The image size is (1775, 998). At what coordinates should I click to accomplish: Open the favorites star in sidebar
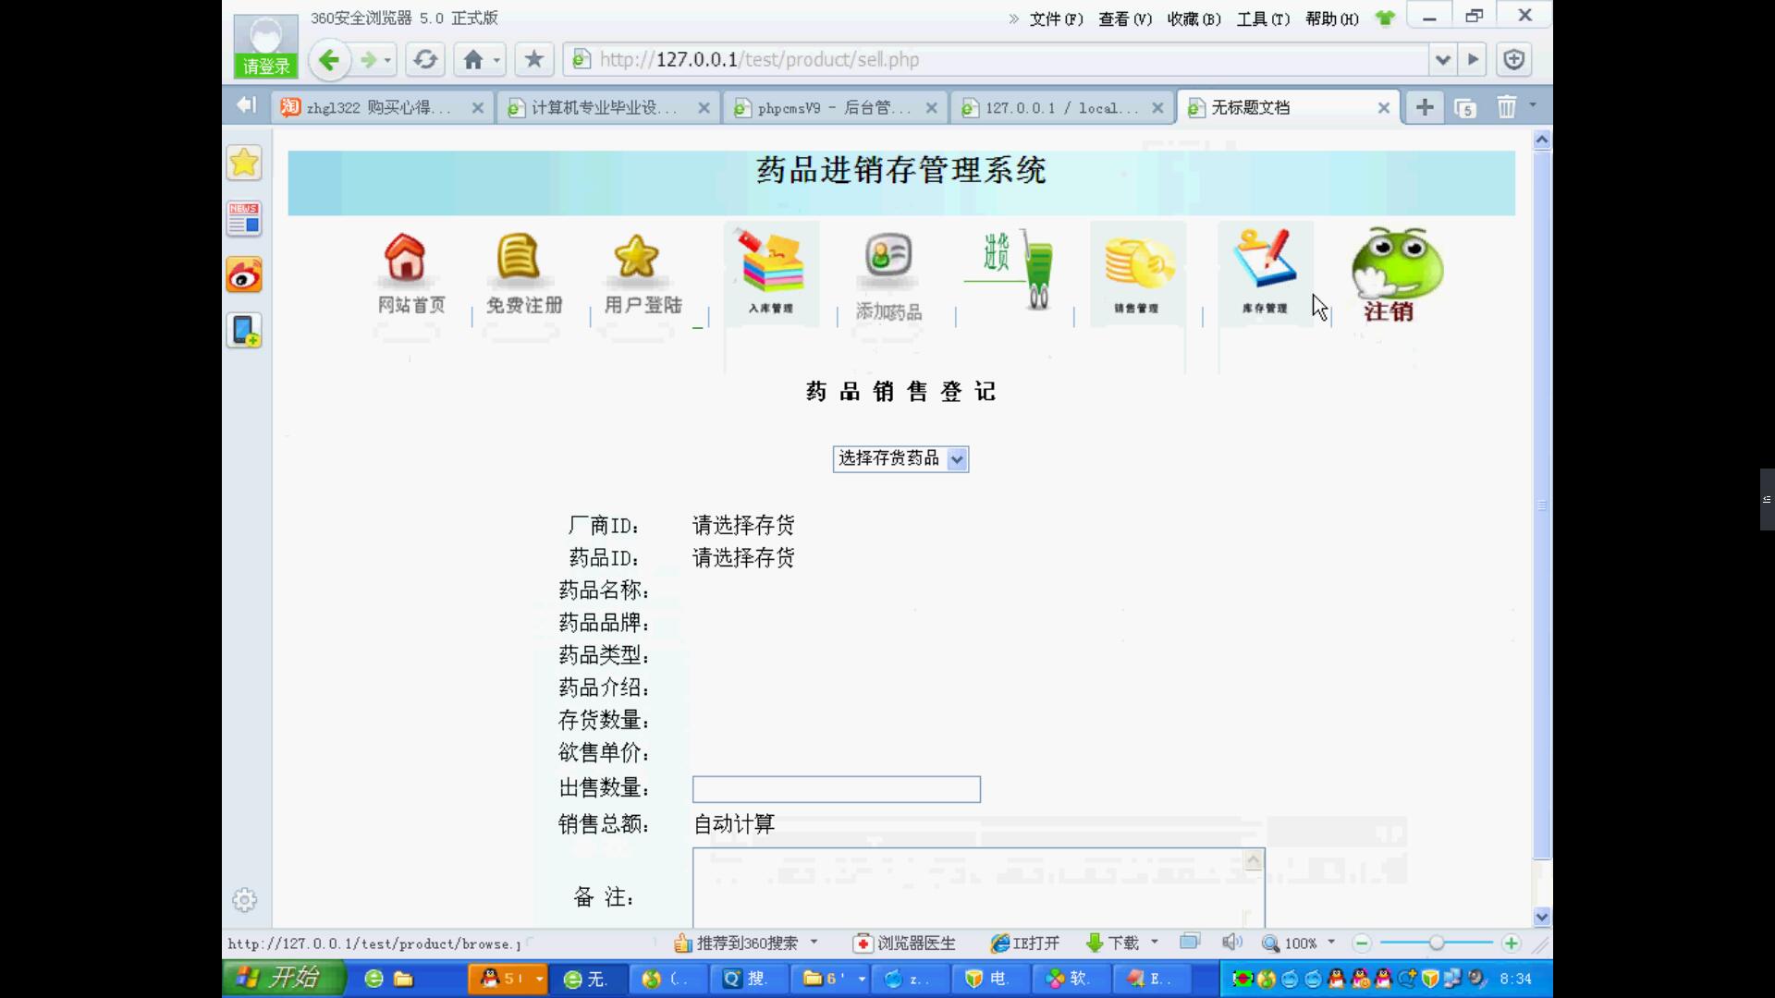pos(244,163)
